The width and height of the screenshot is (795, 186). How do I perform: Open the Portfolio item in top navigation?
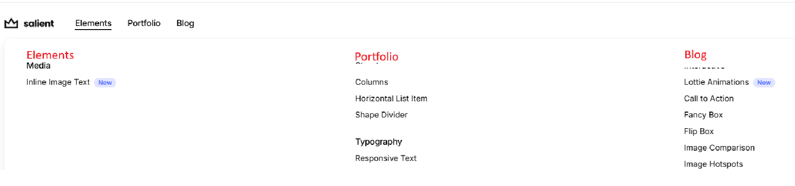click(x=144, y=23)
